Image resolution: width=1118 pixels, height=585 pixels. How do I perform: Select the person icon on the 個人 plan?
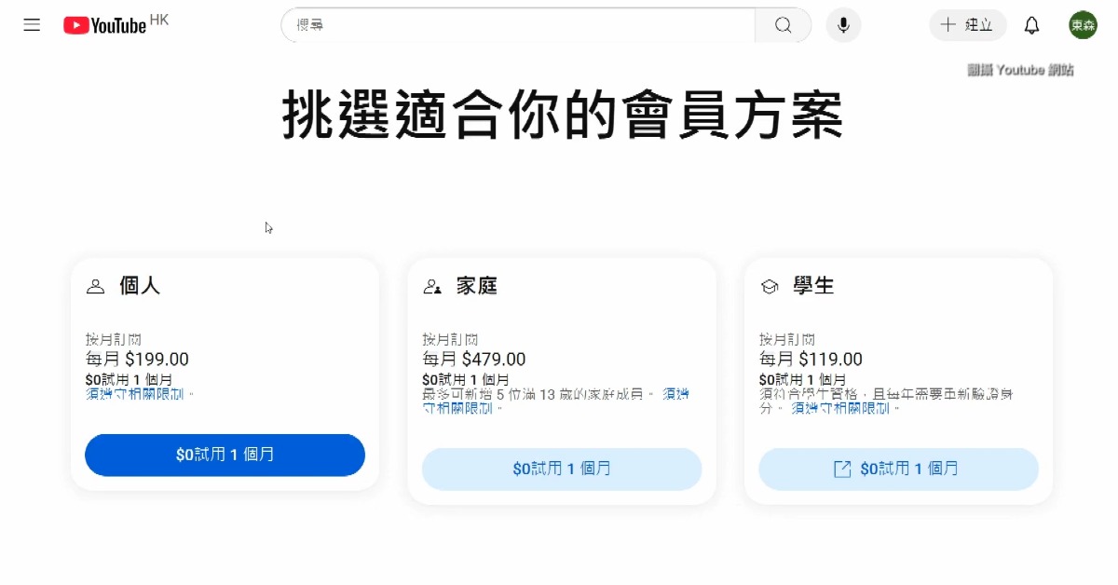tap(94, 286)
